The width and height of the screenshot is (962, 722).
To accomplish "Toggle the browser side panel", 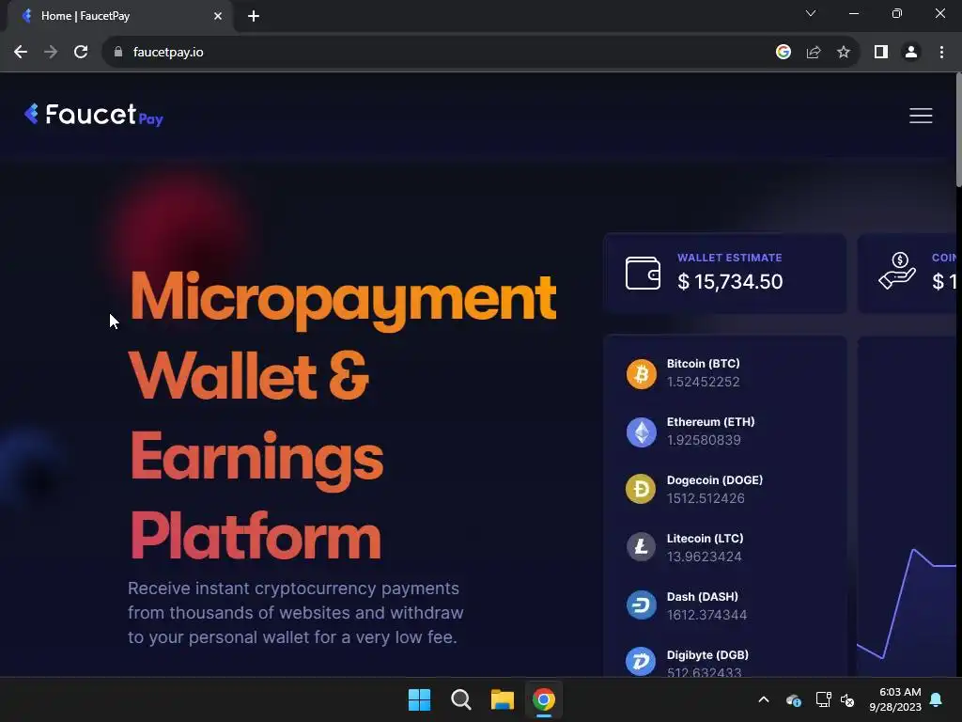I will 881,53.
